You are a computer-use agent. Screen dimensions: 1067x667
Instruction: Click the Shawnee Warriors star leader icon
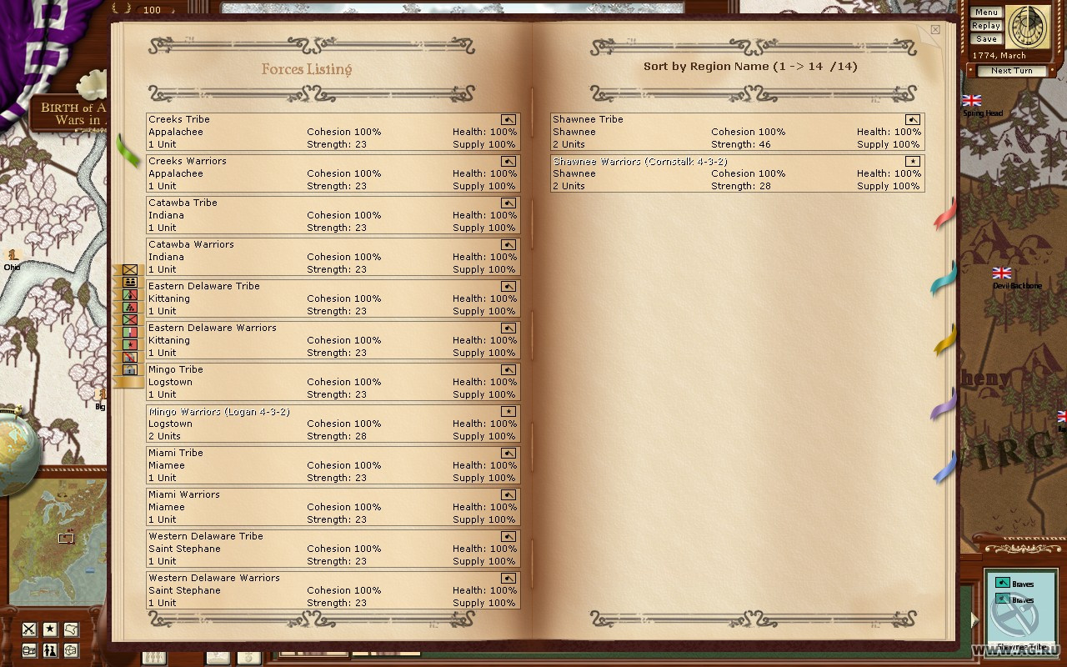(x=913, y=162)
